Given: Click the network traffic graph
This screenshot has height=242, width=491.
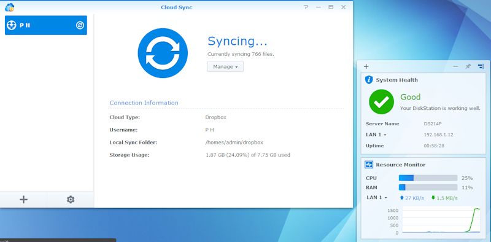Looking at the screenshot, I should point(441,221).
